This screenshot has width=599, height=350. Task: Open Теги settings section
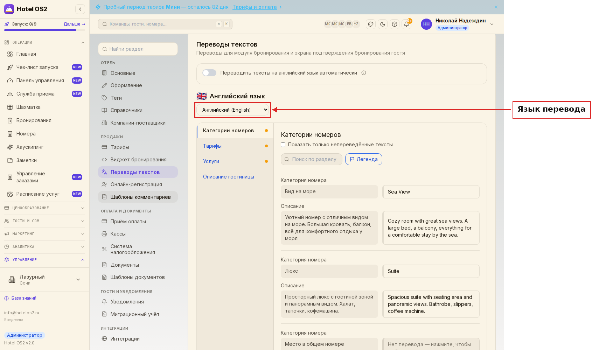coord(138,98)
